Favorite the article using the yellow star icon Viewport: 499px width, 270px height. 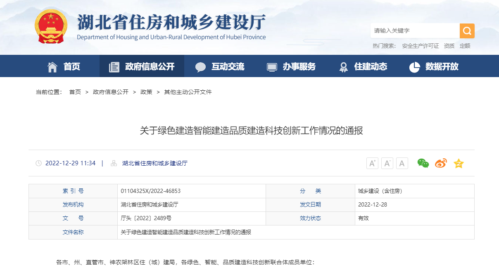pos(458,163)
